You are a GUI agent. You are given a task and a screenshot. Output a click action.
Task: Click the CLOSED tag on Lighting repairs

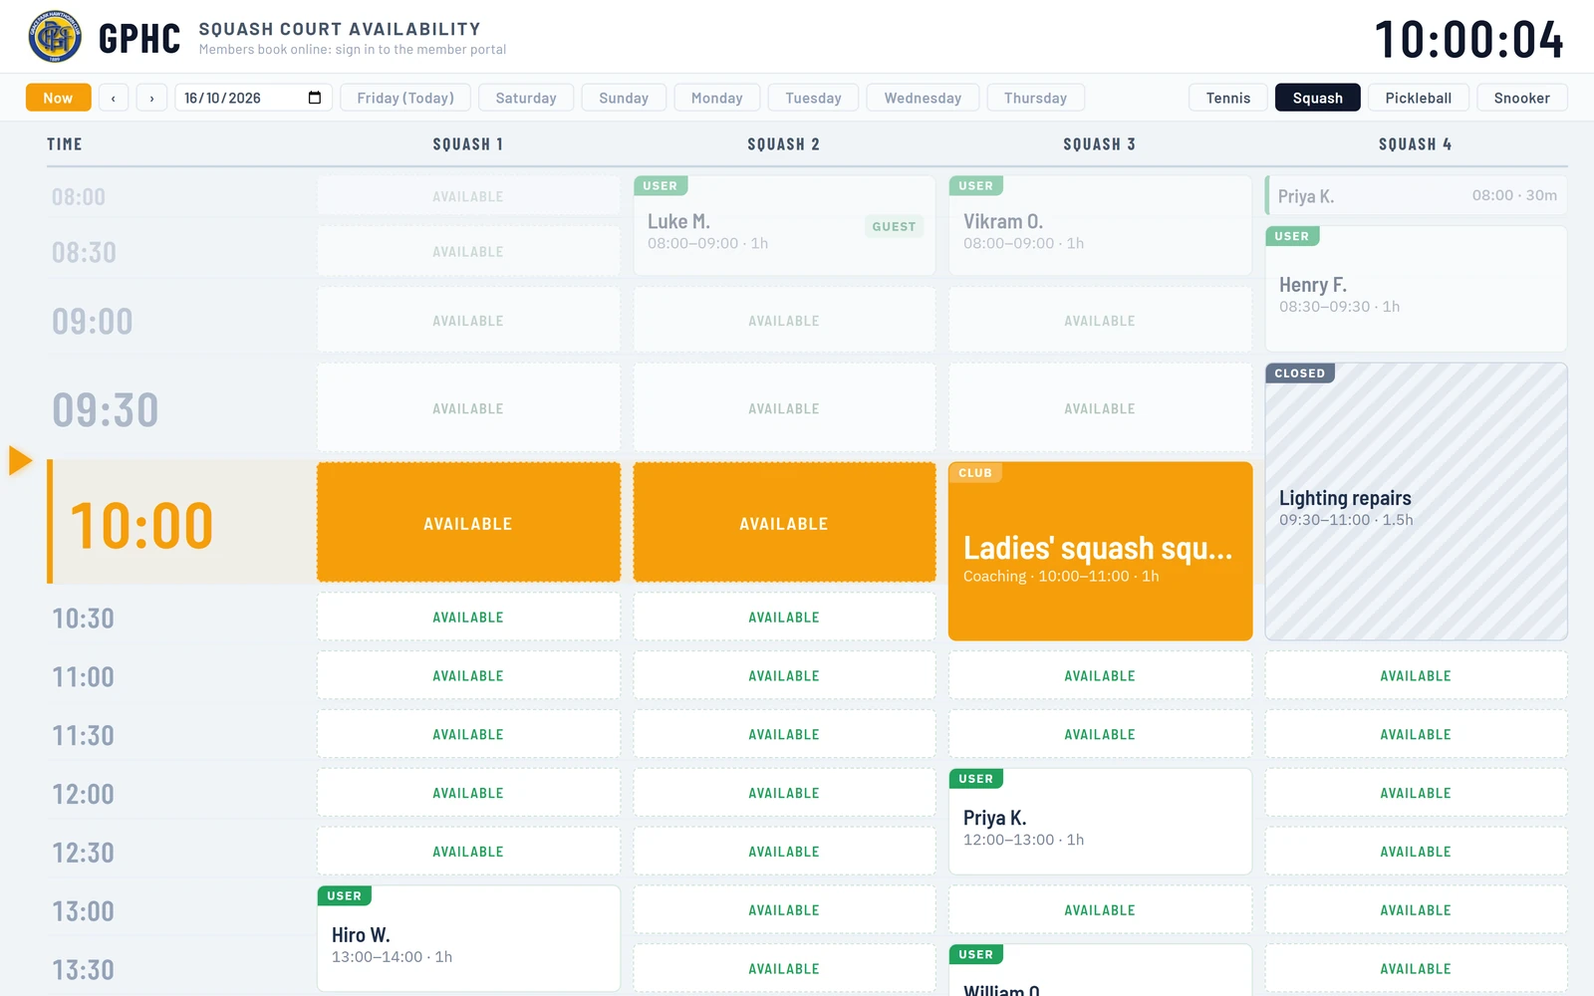click(x=1300, y=373)
